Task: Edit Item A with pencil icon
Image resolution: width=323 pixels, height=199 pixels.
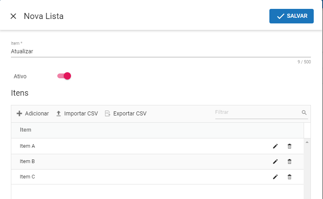Action: [x=275, y=146]
